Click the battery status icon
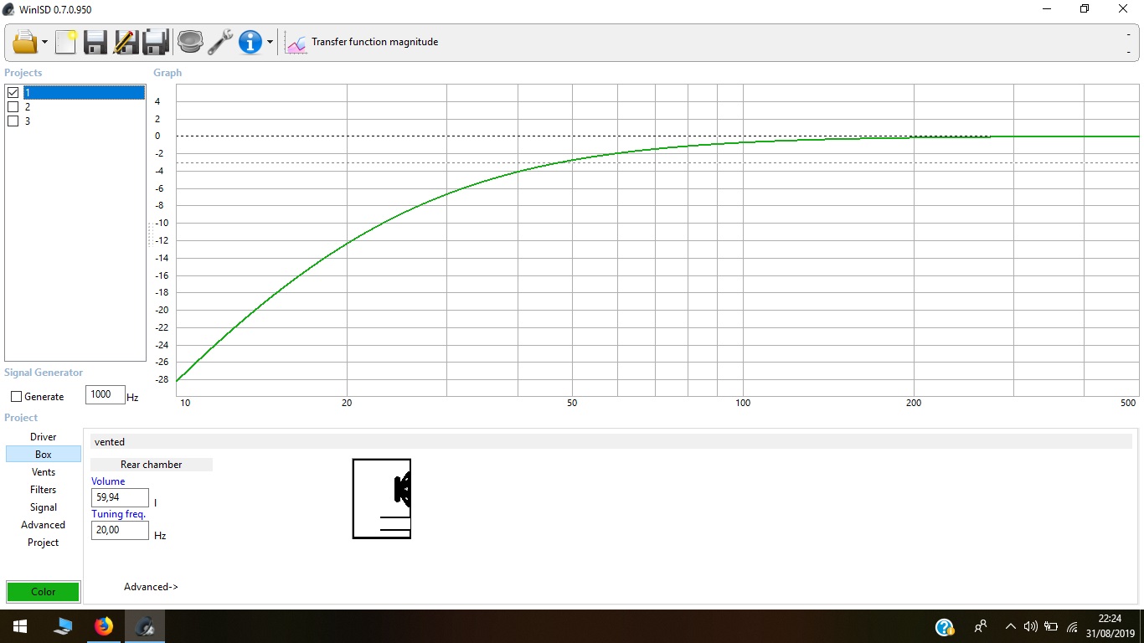This screenshot has height=643, width=1144. click(1051, 626)
